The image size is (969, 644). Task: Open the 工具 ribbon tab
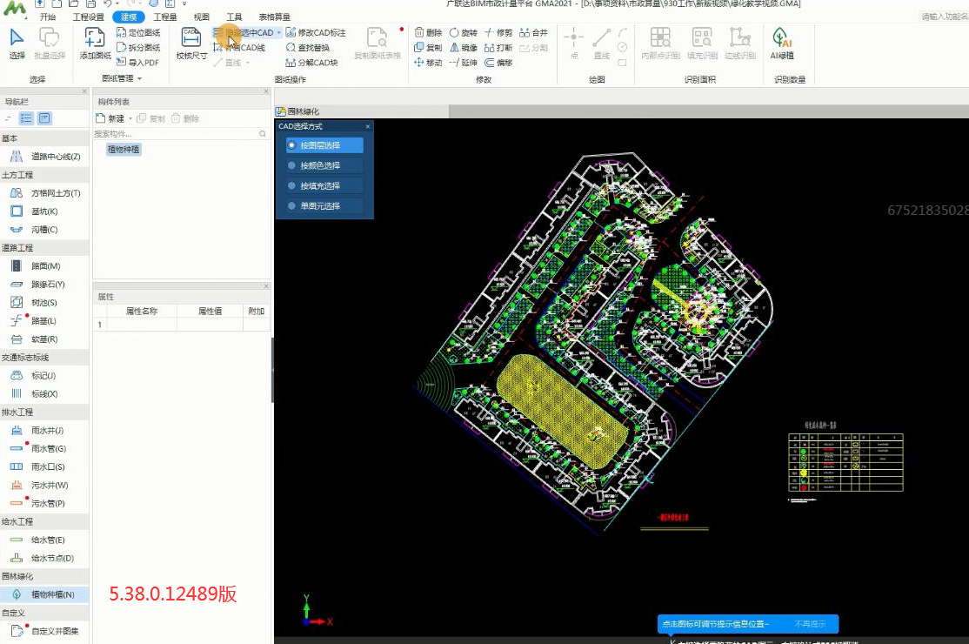pyautogui.click(x=234, y=17)
